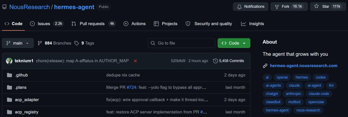Click the .github folder icon
Viewport: 348px width, 117px height.
click(9, 75)
